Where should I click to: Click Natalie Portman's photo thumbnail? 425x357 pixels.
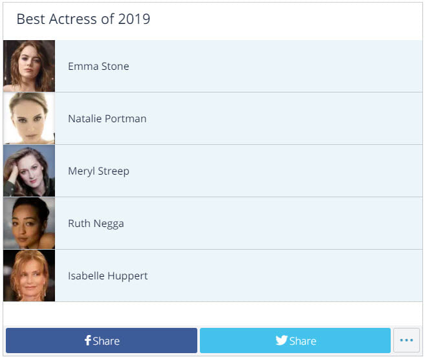[29, 118]
